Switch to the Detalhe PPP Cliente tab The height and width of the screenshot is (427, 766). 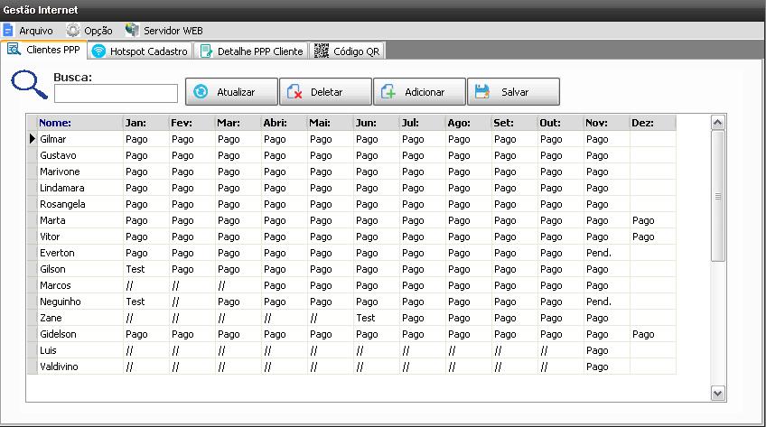click(252, 51)
